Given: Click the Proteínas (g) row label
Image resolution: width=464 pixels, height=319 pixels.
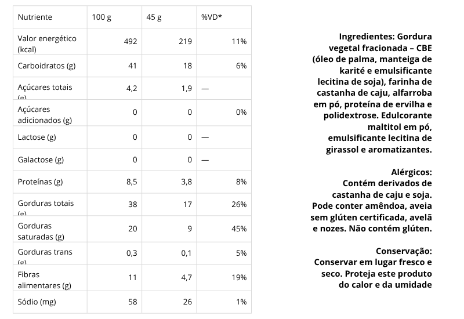Looking at the screenshot, I should pos(40,182).
